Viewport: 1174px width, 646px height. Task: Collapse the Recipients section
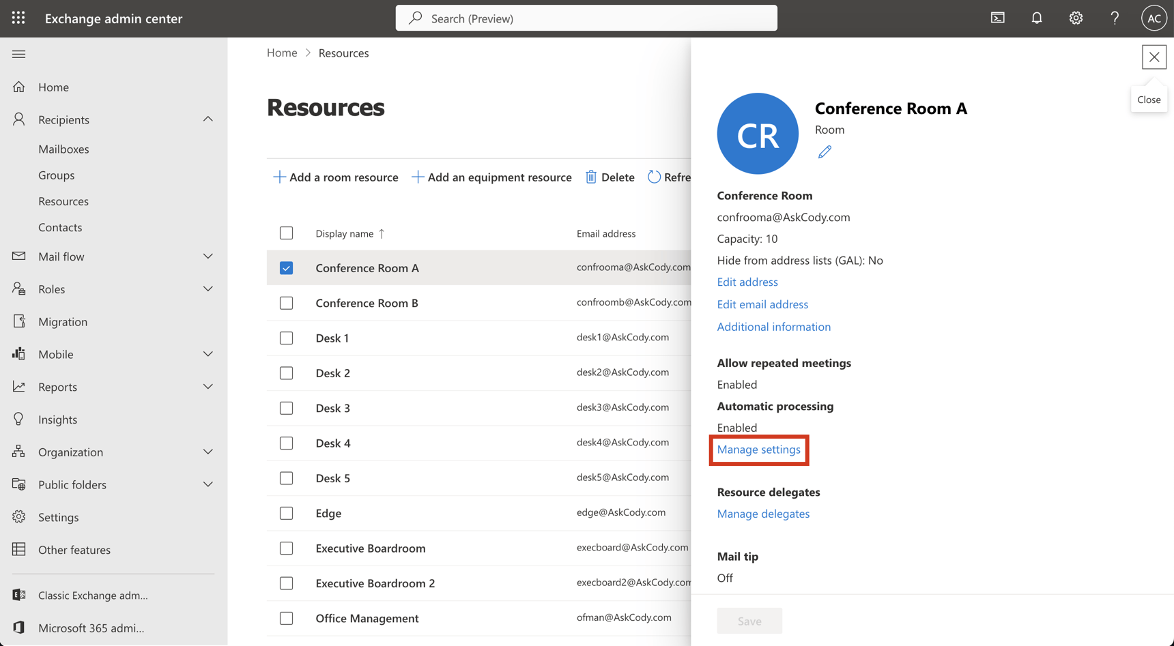pos(208,119)
